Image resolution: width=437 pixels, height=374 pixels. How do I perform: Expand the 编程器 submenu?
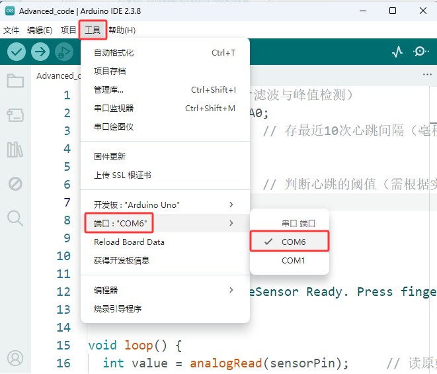click(165, 291)
